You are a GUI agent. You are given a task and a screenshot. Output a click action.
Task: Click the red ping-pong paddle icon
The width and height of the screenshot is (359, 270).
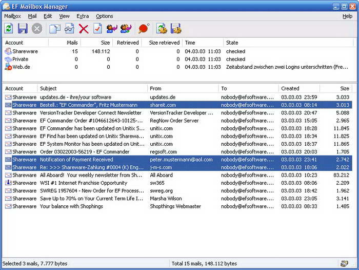[x=144, y=29]
